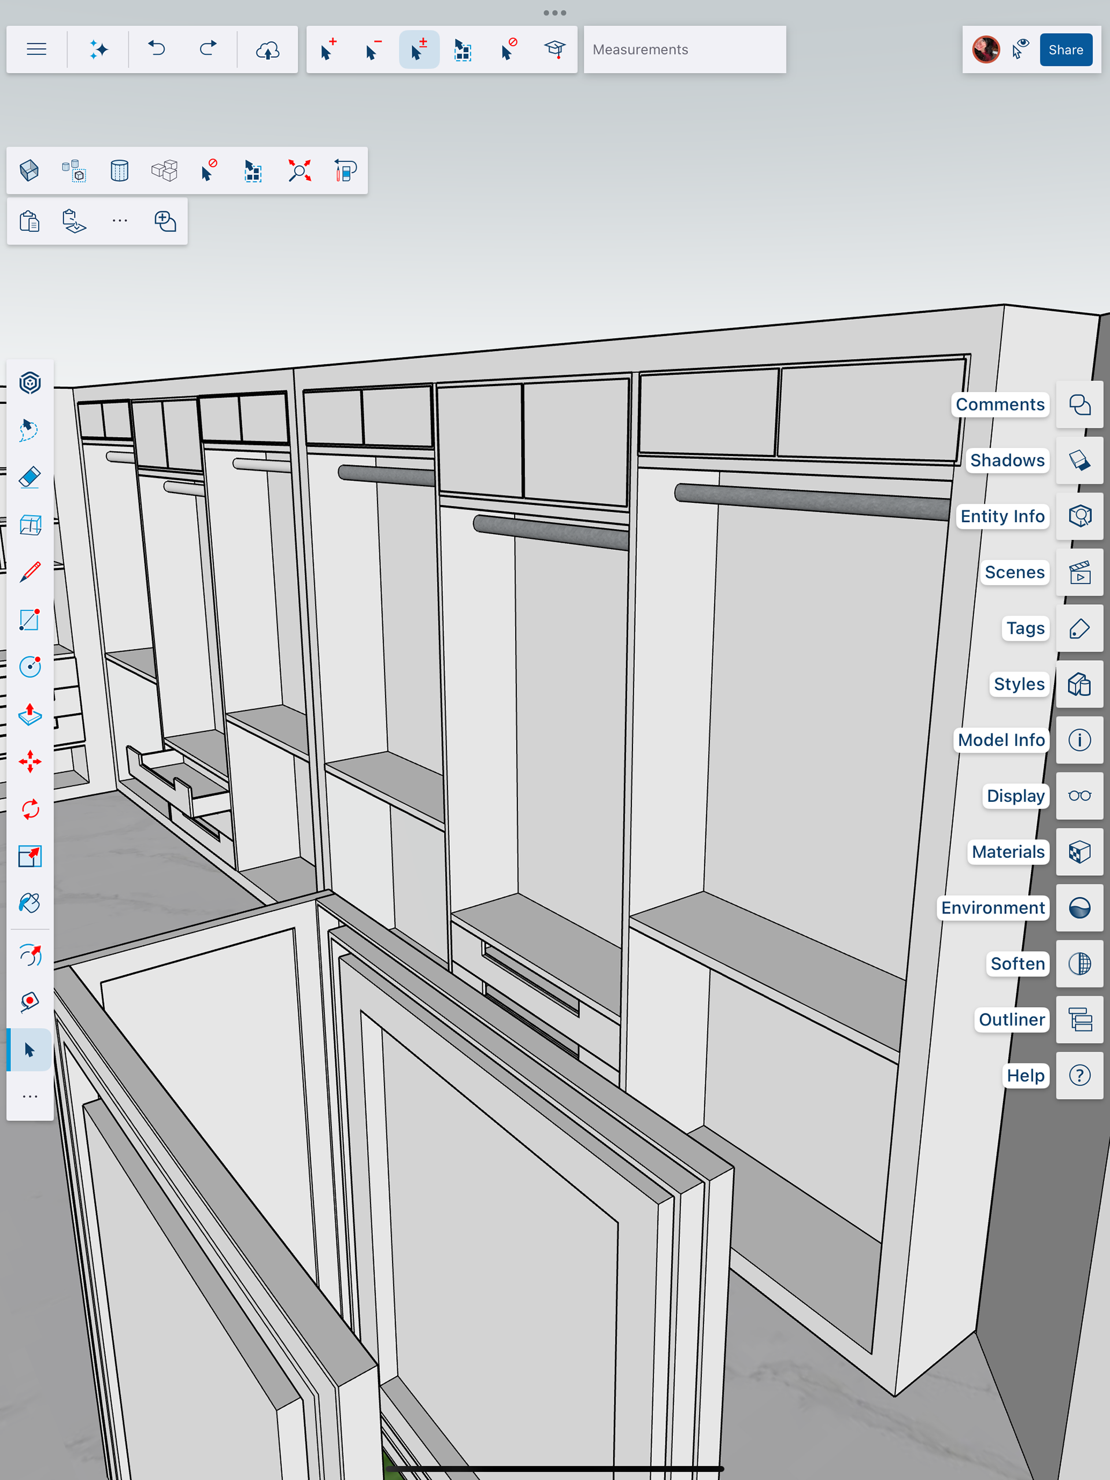Open the Outliner panel

[x=1079, y=1020]
